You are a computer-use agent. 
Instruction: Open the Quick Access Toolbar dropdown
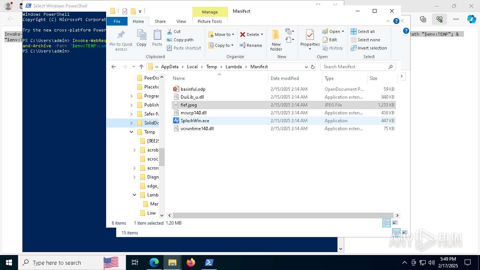click(140, 12)
